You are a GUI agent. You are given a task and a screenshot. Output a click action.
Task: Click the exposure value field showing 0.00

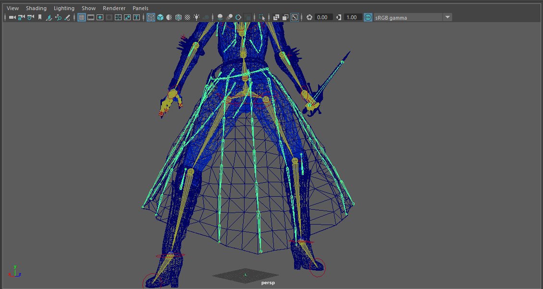323,17
